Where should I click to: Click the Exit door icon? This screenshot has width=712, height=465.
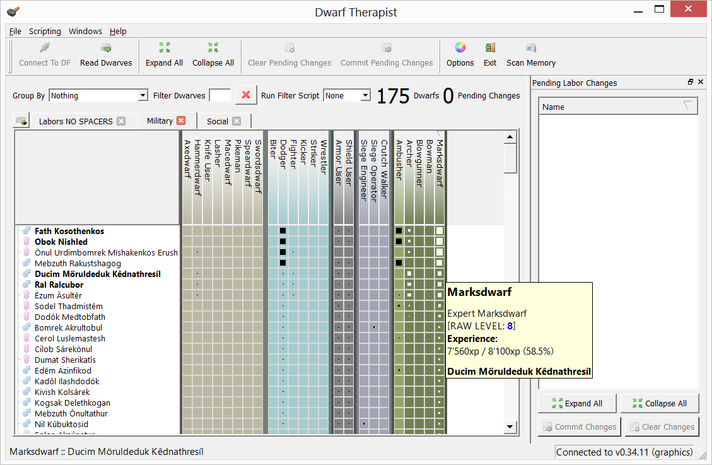click(490, 47)
